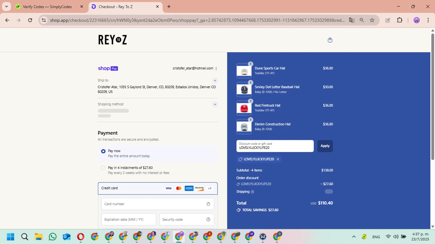Open a new browser tab
Screen dimensions: 435x244
pos(169,7)
